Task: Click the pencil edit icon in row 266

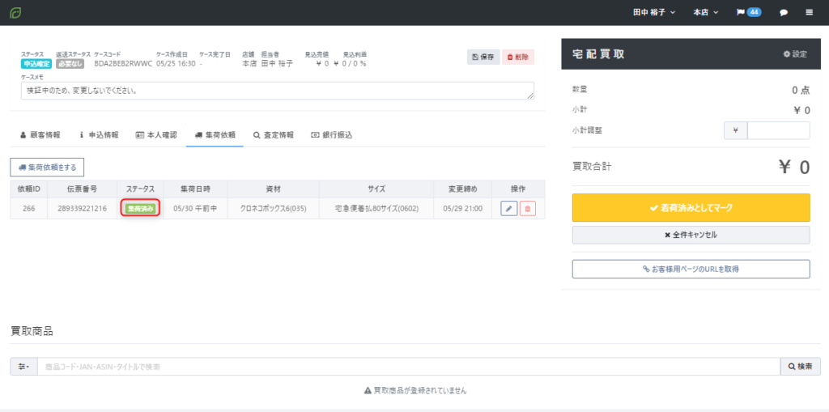Action: 508,208
